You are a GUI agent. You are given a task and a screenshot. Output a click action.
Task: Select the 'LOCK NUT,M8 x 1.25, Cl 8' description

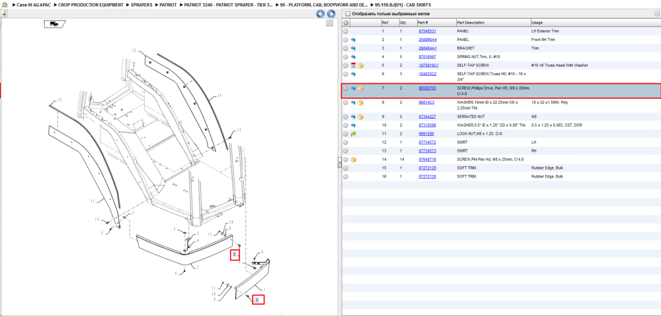tap(479, 134)
